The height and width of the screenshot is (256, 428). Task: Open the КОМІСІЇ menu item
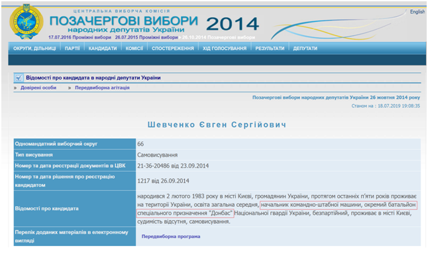click(134, 48)
